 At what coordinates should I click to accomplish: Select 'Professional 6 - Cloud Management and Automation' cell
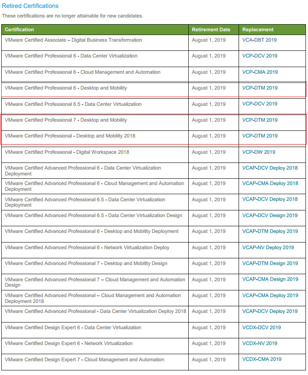pyautogui.click(x=95, y=75)
